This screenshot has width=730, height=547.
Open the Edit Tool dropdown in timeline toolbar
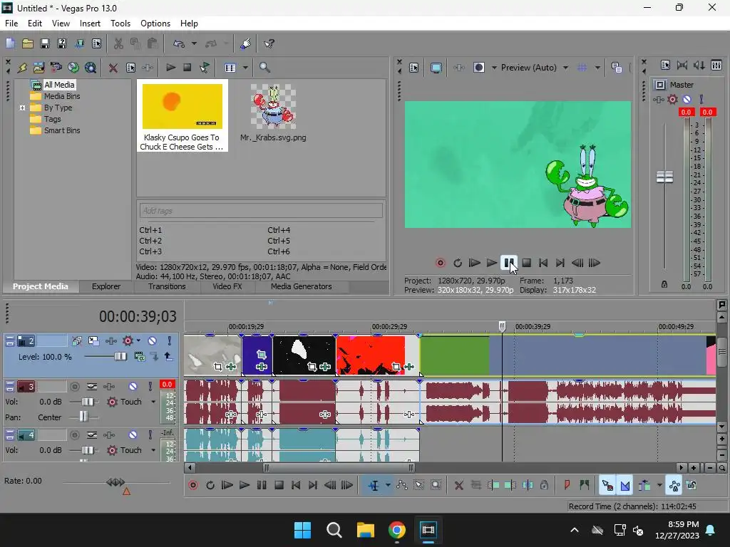click(x=388, y=486)
